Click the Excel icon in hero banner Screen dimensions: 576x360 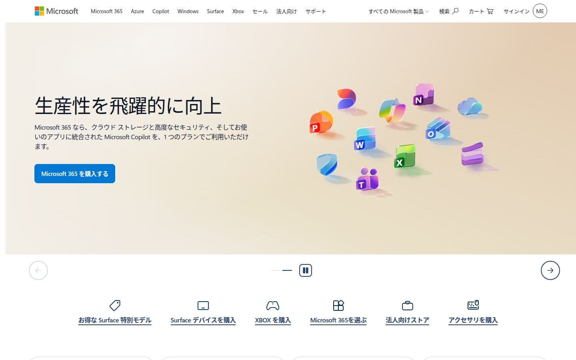coord(405,156)
